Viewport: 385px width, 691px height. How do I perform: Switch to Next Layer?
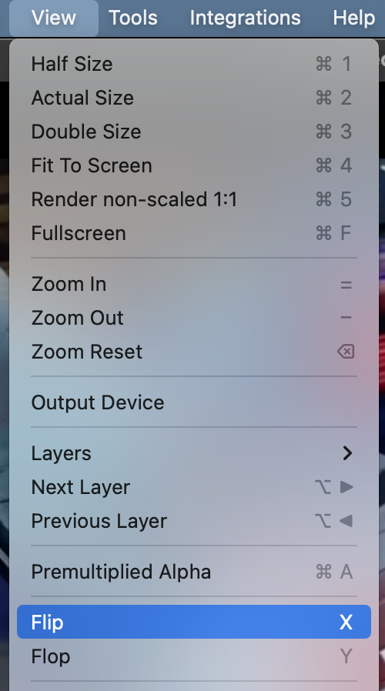coord(193,487)
